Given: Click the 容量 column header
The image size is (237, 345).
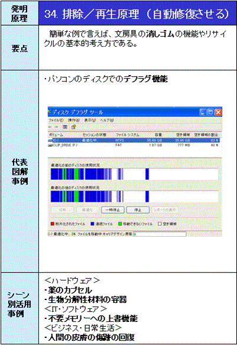Looking at the screenshot, I should coord(158,135).
